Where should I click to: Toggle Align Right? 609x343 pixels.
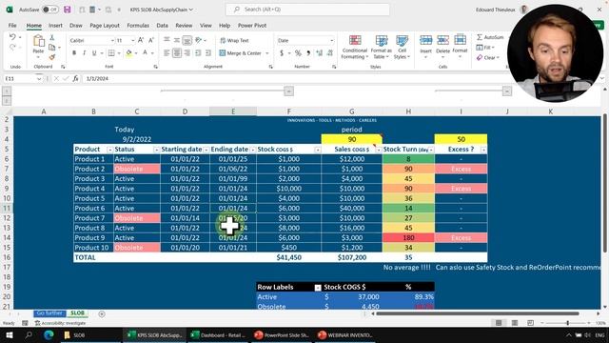point(187,53)
